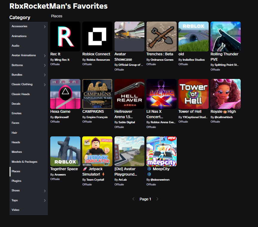The height and width of the screenshot is (227, 258).
Task: Expand the Bottoms category chevron
Action: pos(45,65)
